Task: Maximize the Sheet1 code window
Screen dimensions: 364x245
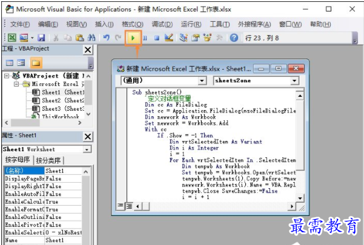Action: point(279,68)
